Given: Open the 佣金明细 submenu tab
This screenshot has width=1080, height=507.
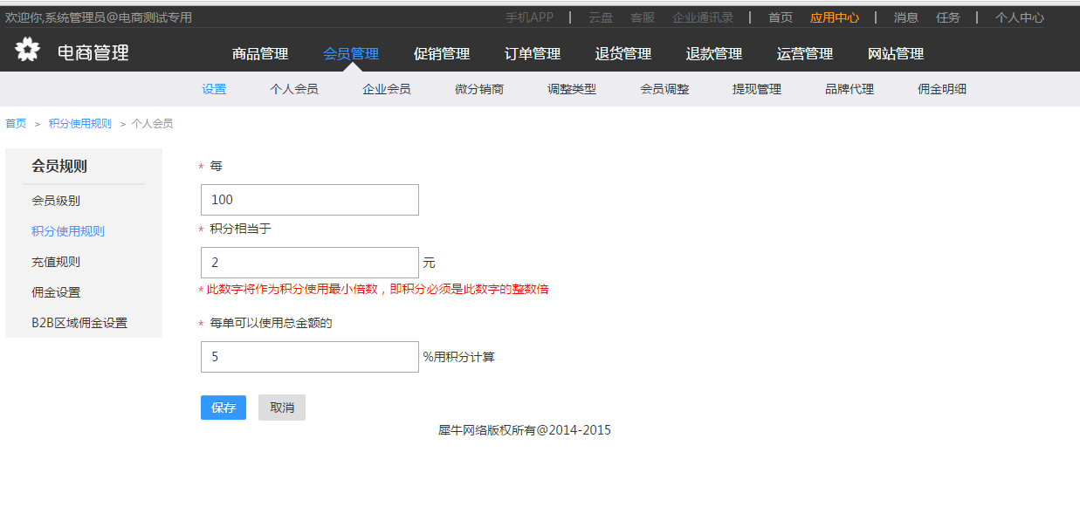Looking at the screenshot, I should point(942,89).
